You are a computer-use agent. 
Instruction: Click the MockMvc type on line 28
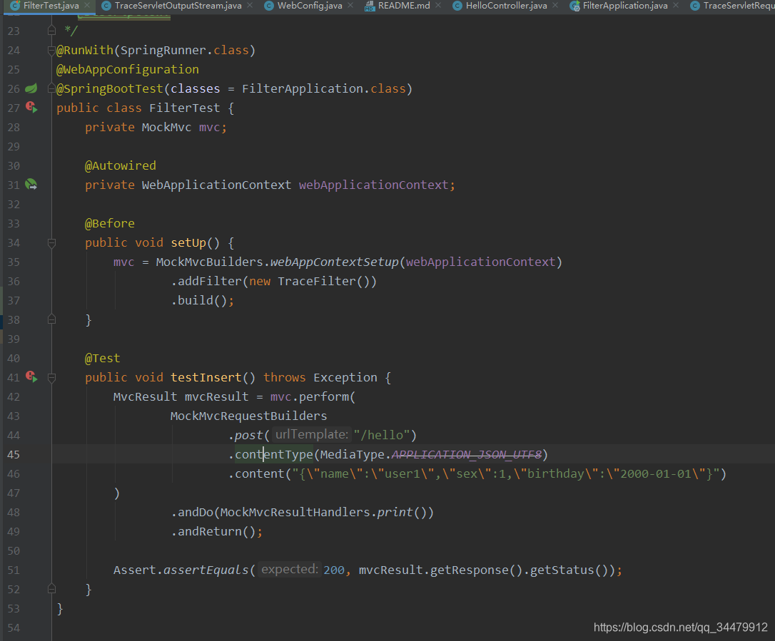pyautogui.click(x=166, y=128)
